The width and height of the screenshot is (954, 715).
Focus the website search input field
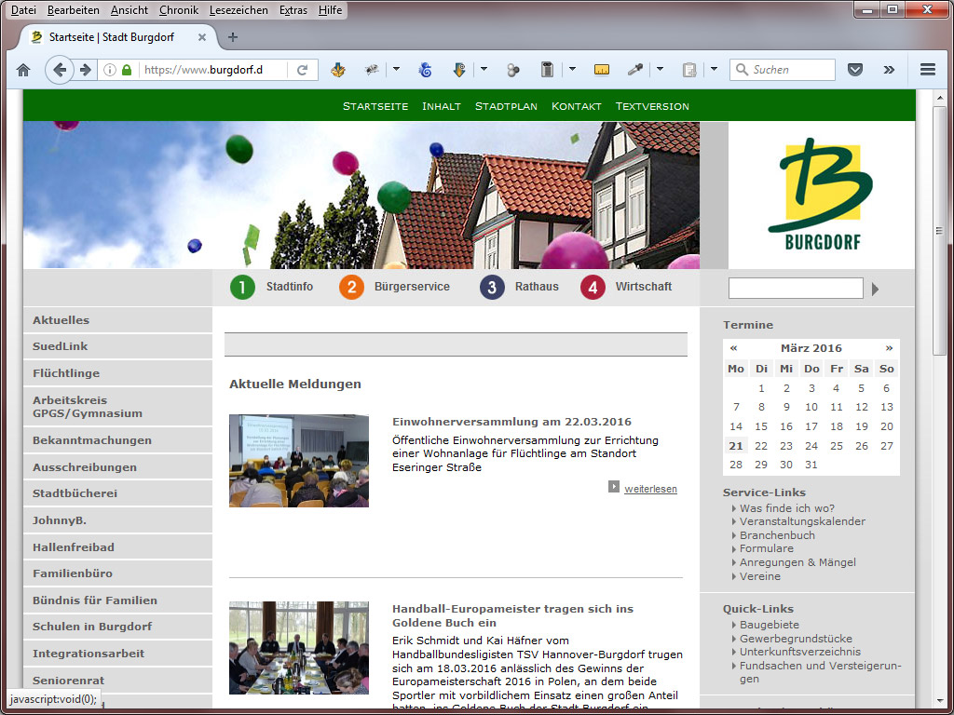point(796,289)
